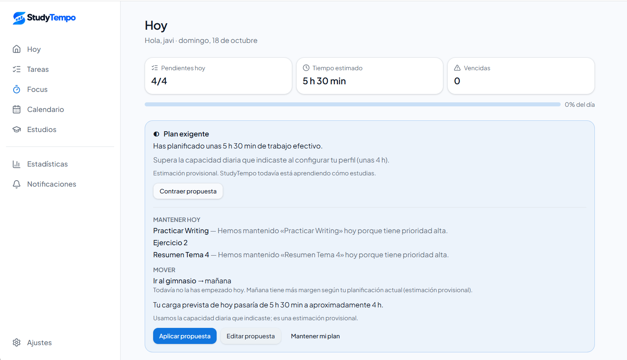The width and height of the screenshot is (627, 360).
Task: Select the Vencidas card
Action: click(521, 76)
